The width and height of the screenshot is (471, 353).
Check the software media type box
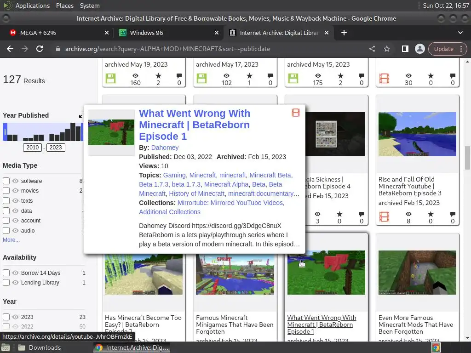[6, 181]
